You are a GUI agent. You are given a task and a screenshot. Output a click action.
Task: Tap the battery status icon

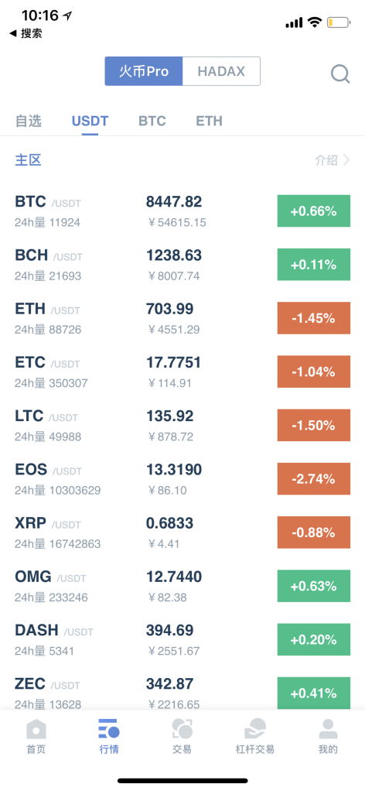click(338, 22)
